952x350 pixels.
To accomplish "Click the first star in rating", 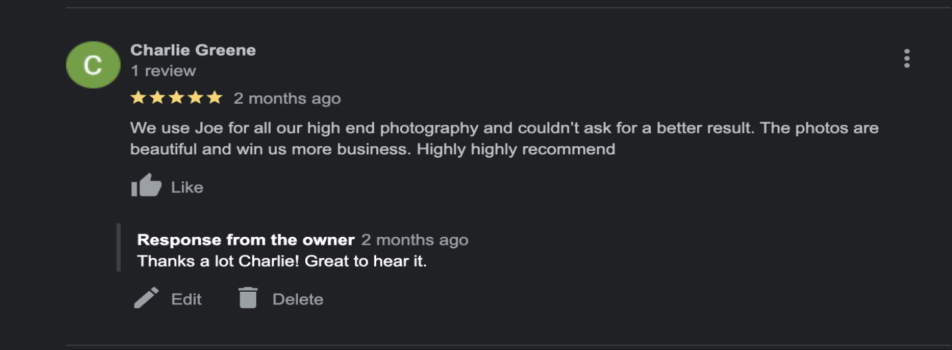I will [x=138, y=99].
